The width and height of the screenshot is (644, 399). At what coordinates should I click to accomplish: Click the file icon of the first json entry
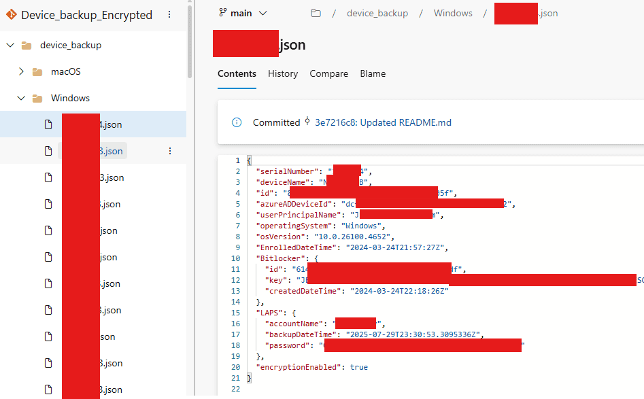[48, 124]
